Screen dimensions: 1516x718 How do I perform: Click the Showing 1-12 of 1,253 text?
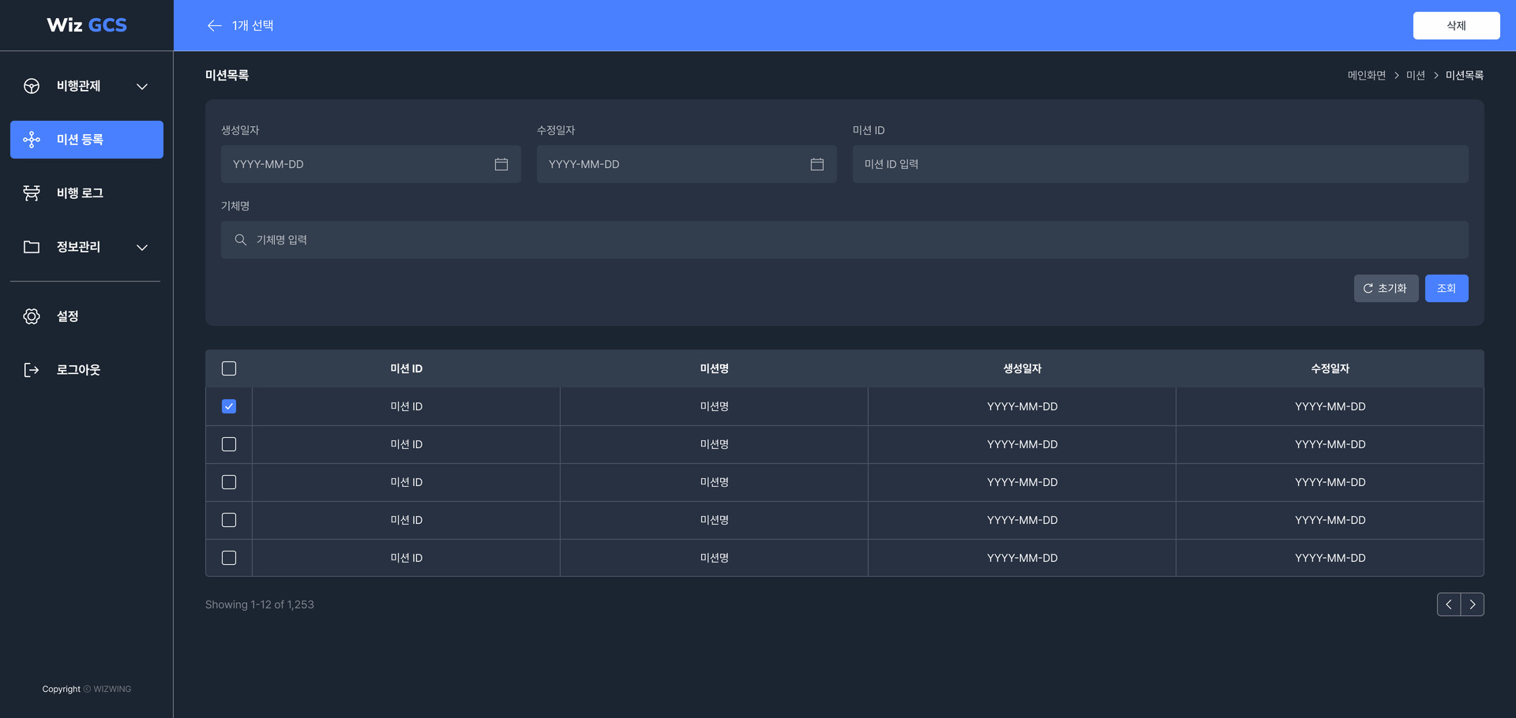(260, 604)
